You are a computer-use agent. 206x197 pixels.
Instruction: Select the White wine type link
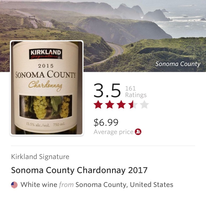(x=39, y=185)
